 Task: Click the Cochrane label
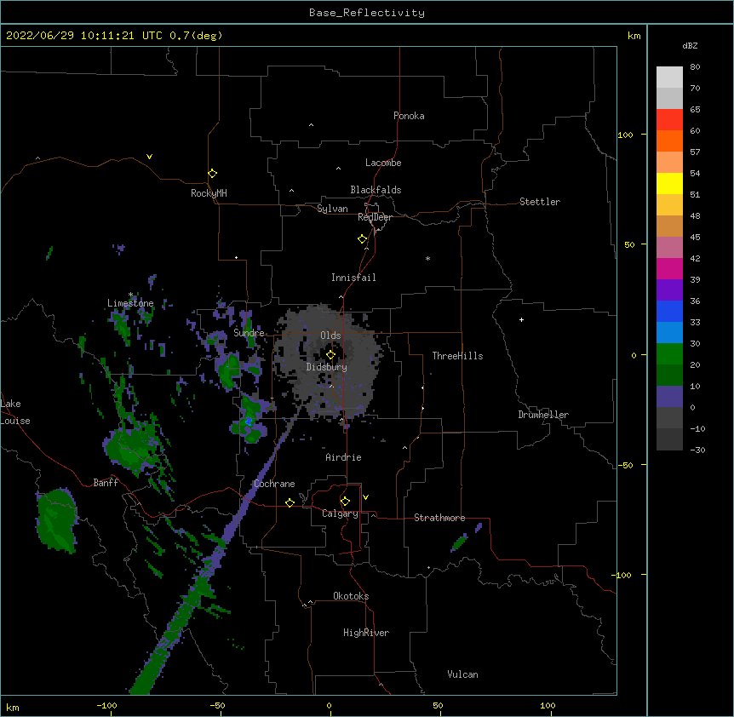point(274,484)
